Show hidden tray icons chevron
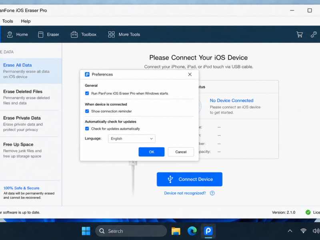Screen dimensions: 320x240 290,231
